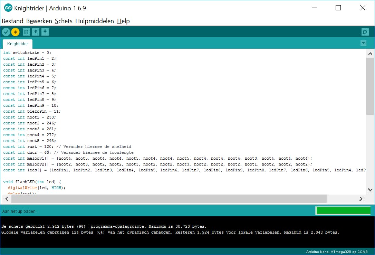Click the 'const int noot5 = 293;' line
The height and width of the screenshot is (255, 375).
click(29, 141)
